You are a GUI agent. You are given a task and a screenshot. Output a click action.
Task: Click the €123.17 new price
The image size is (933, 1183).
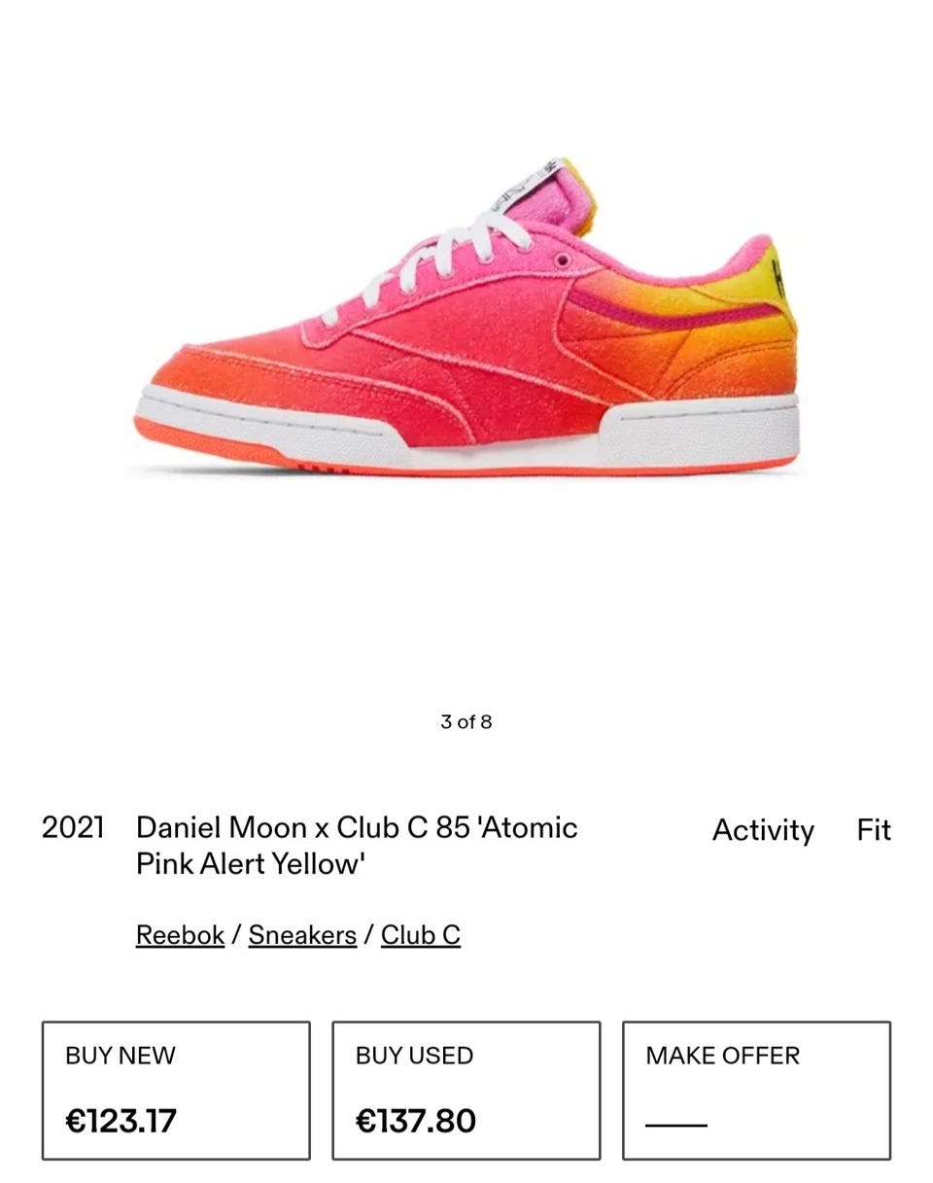[121, 1121]
